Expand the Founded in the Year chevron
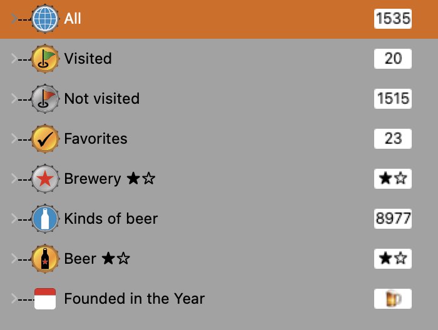This screenshot has width=438, height=330. point(14,299)
